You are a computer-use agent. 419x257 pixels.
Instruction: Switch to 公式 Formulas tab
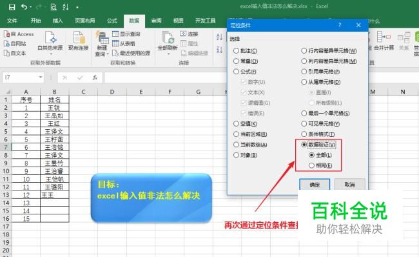[112, 21]
